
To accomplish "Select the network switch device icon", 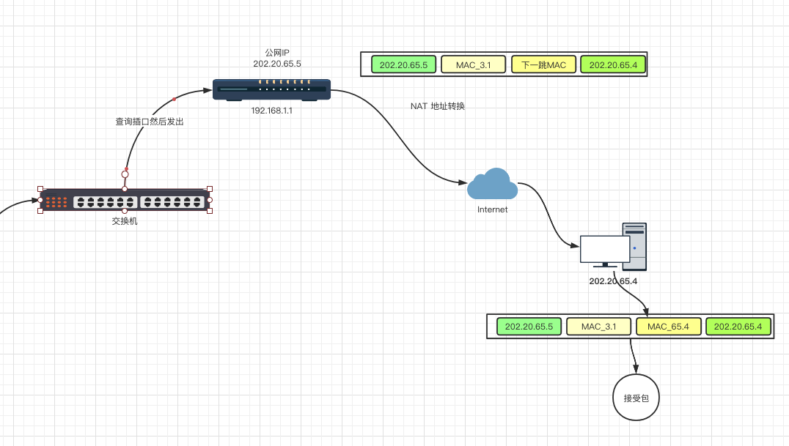I will (x=125, y=201).
